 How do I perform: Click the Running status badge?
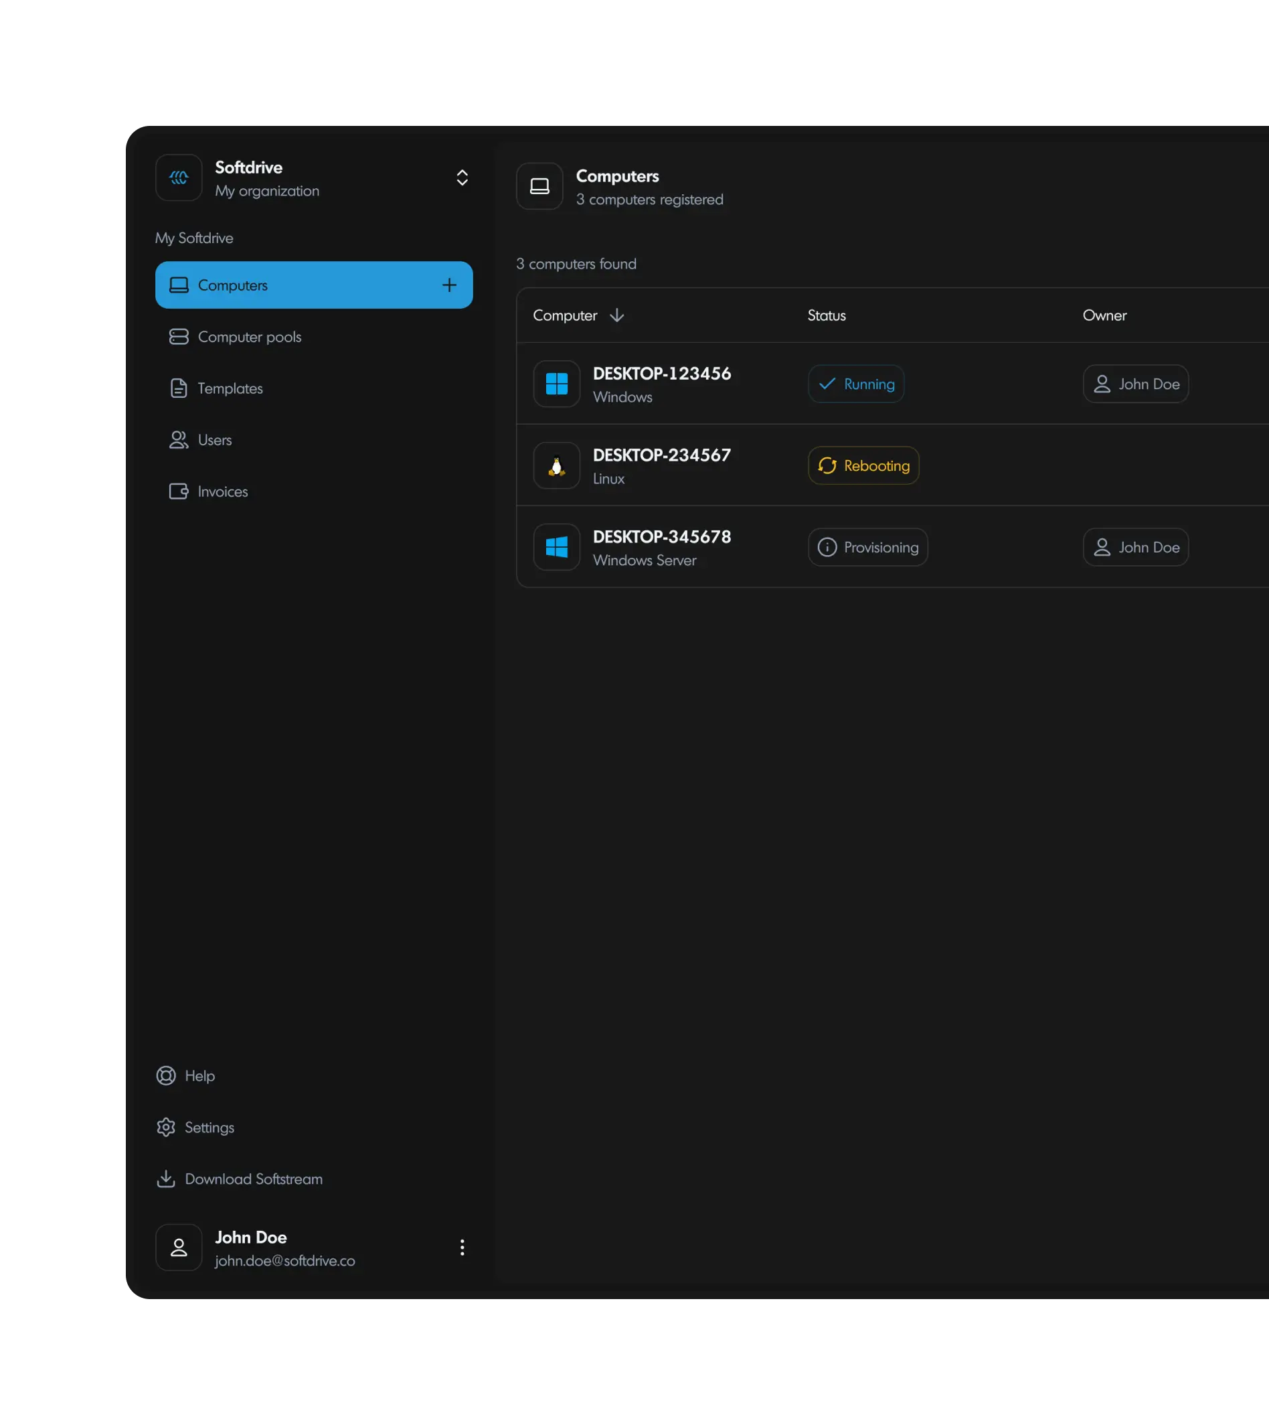coord(856,384)
